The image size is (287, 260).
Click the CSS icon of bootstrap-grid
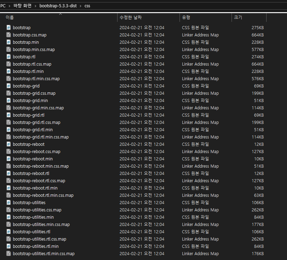9,86
